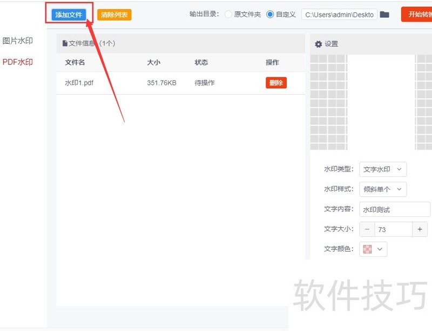Click the output path input field
This screenshot has height=331, width=432.
pyautogui.click(x=340, y=15)
